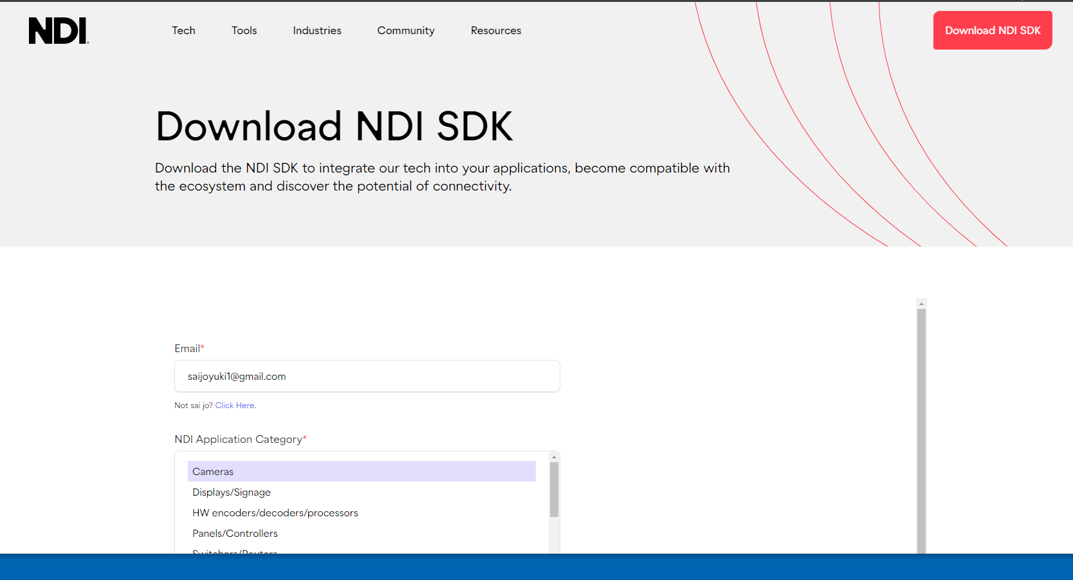Click the category list's scrollbar thumb
Screen dimensions: 1073x580
(554, 489)
